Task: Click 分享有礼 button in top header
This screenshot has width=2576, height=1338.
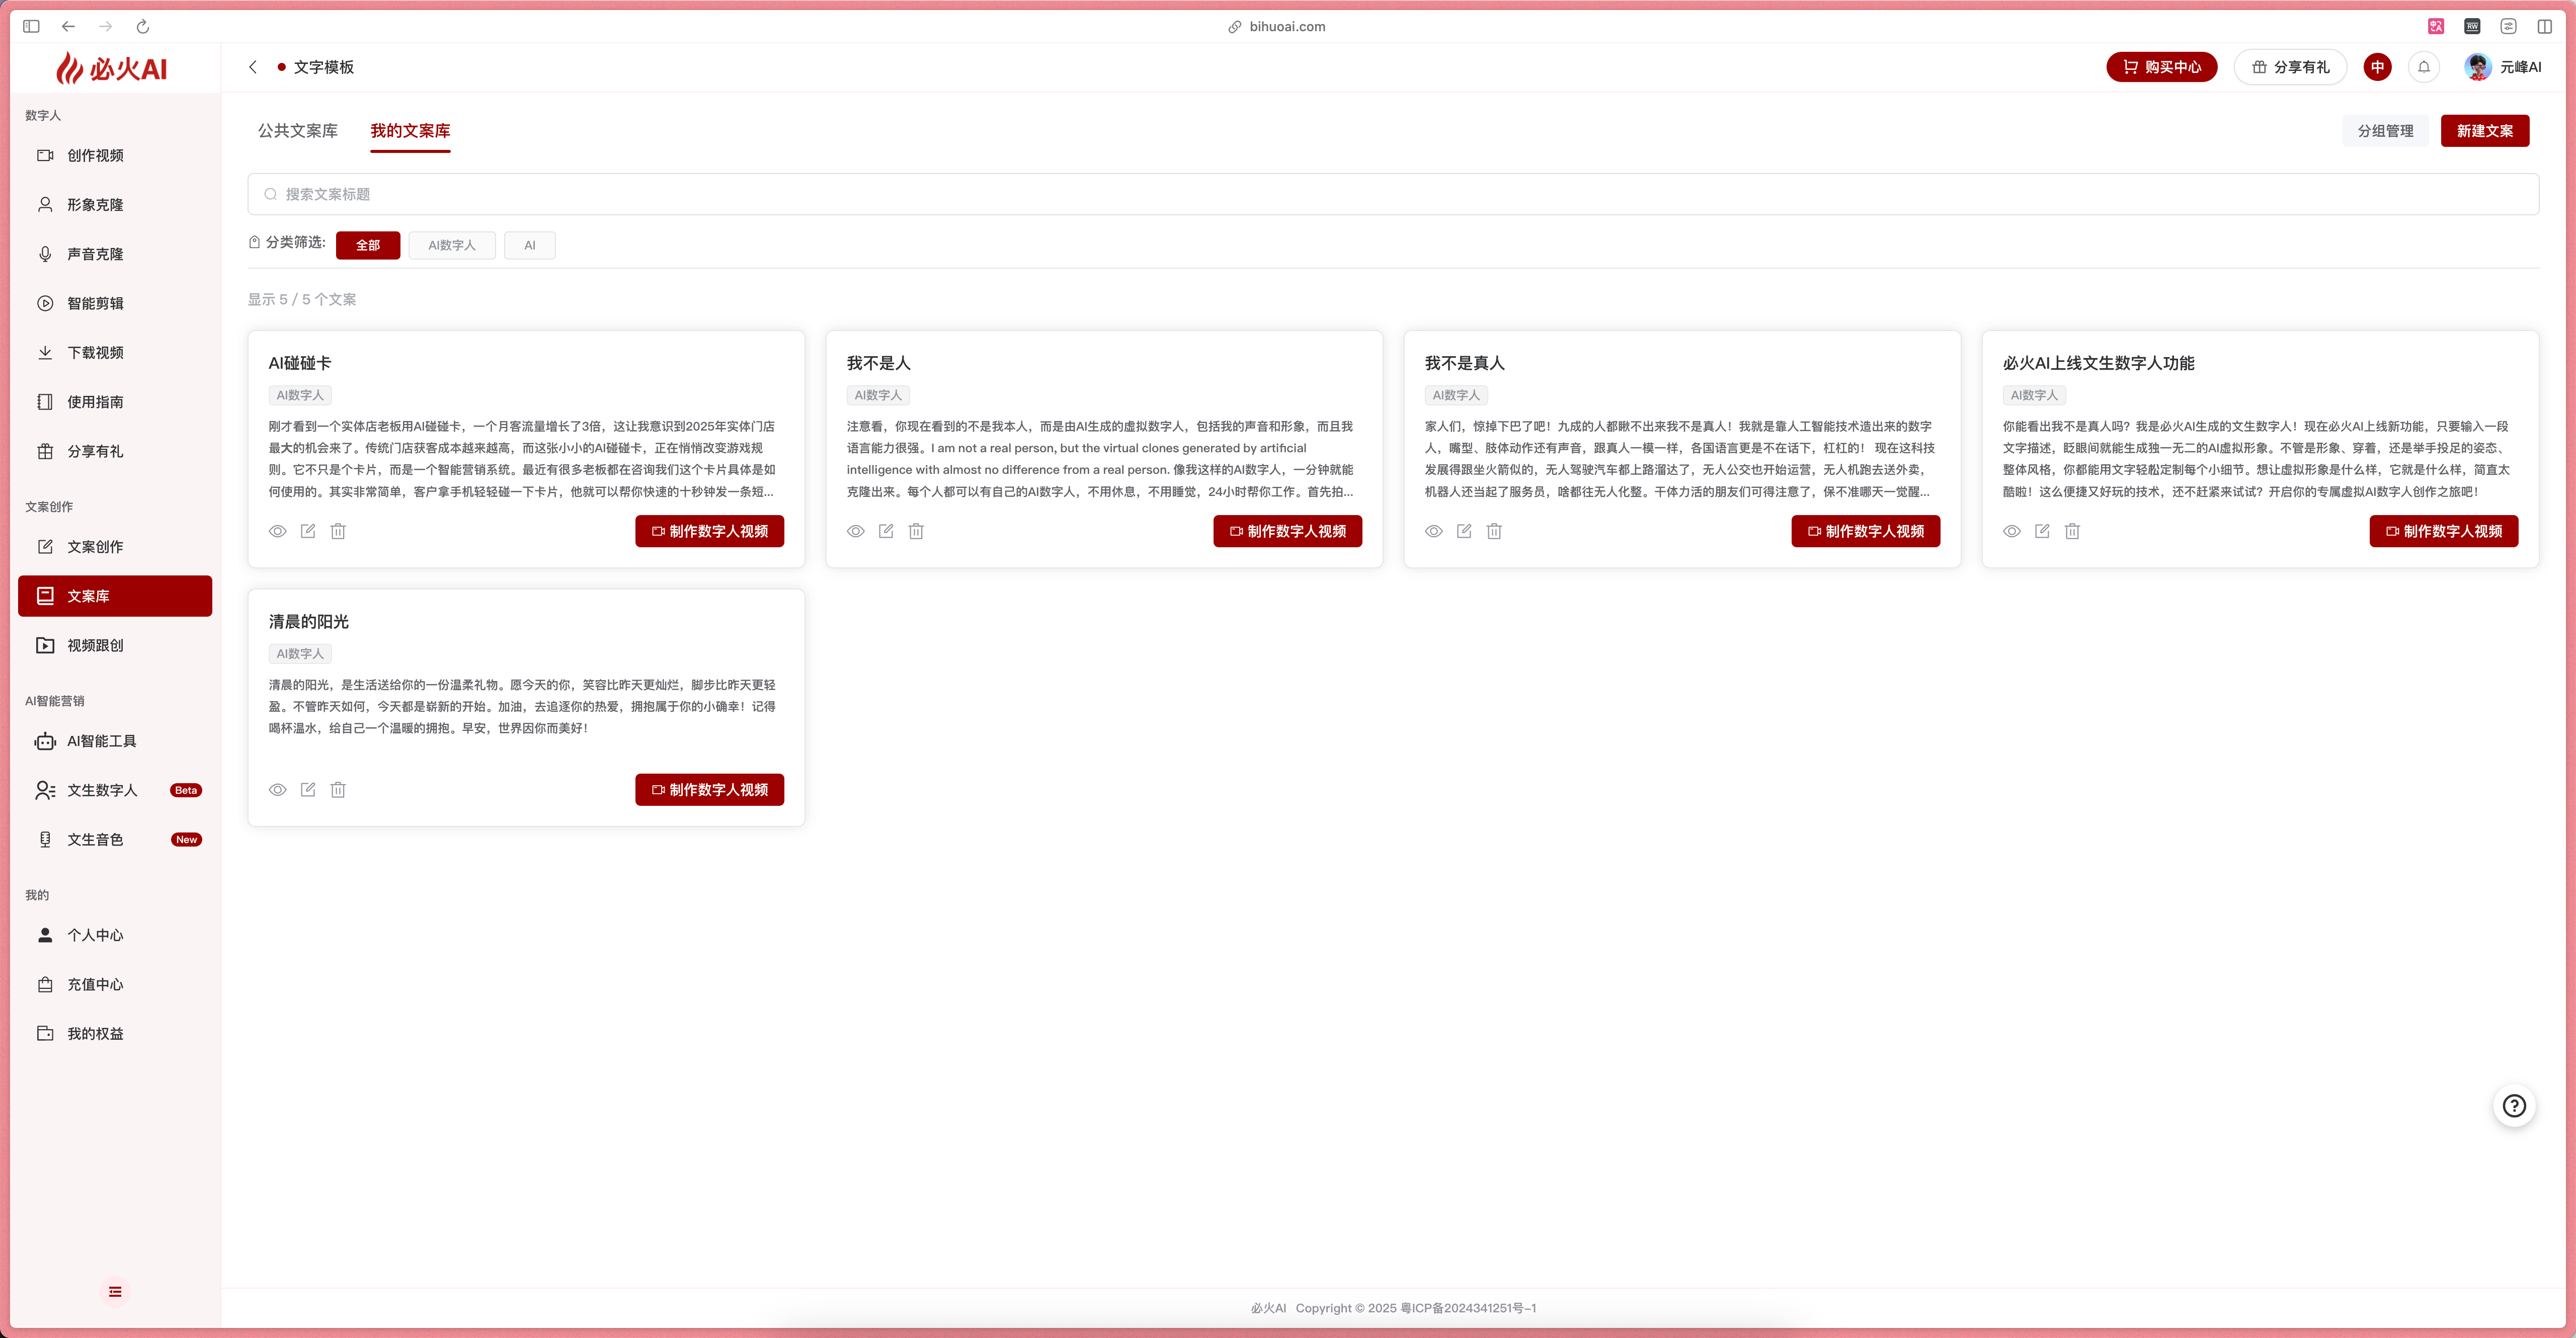Action: (2290, 67)
